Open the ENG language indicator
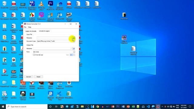 click(x=178, y=107)
